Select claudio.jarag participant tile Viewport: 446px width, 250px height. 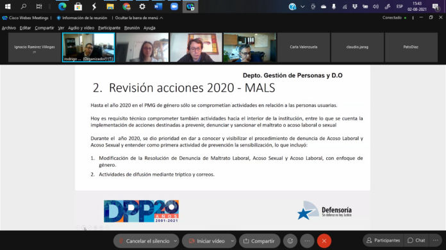pos(358,47)
